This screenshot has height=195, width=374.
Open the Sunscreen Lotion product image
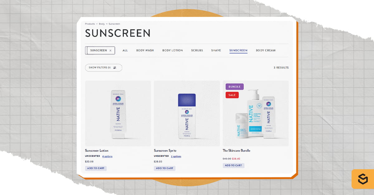118,113
